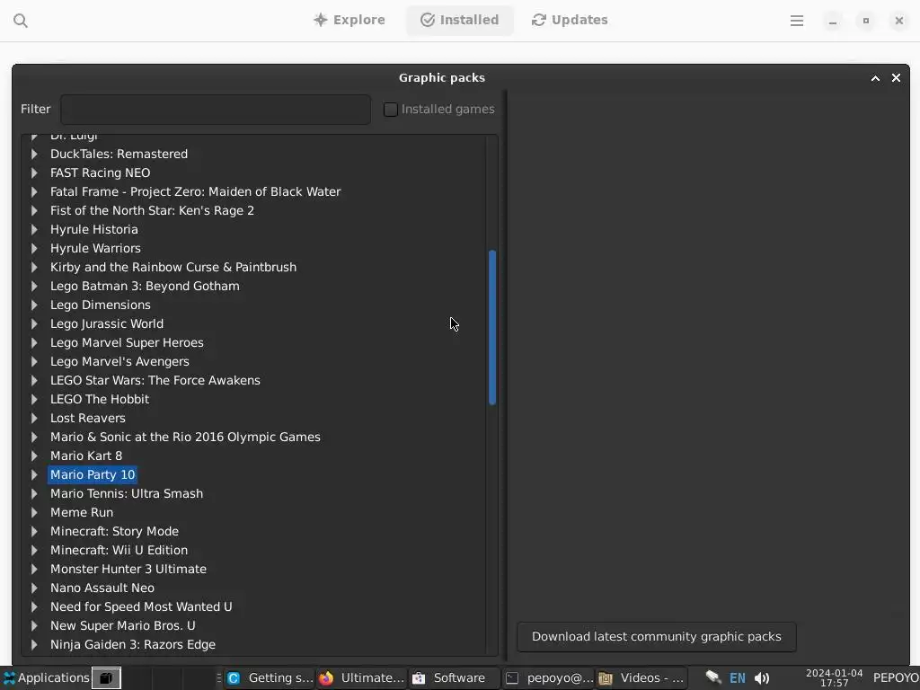The height and width of the screenshot is (690, 920).
Task: Select the Mario Kart 8 row text
Action: pyautogui.click(x=86, y=456)
